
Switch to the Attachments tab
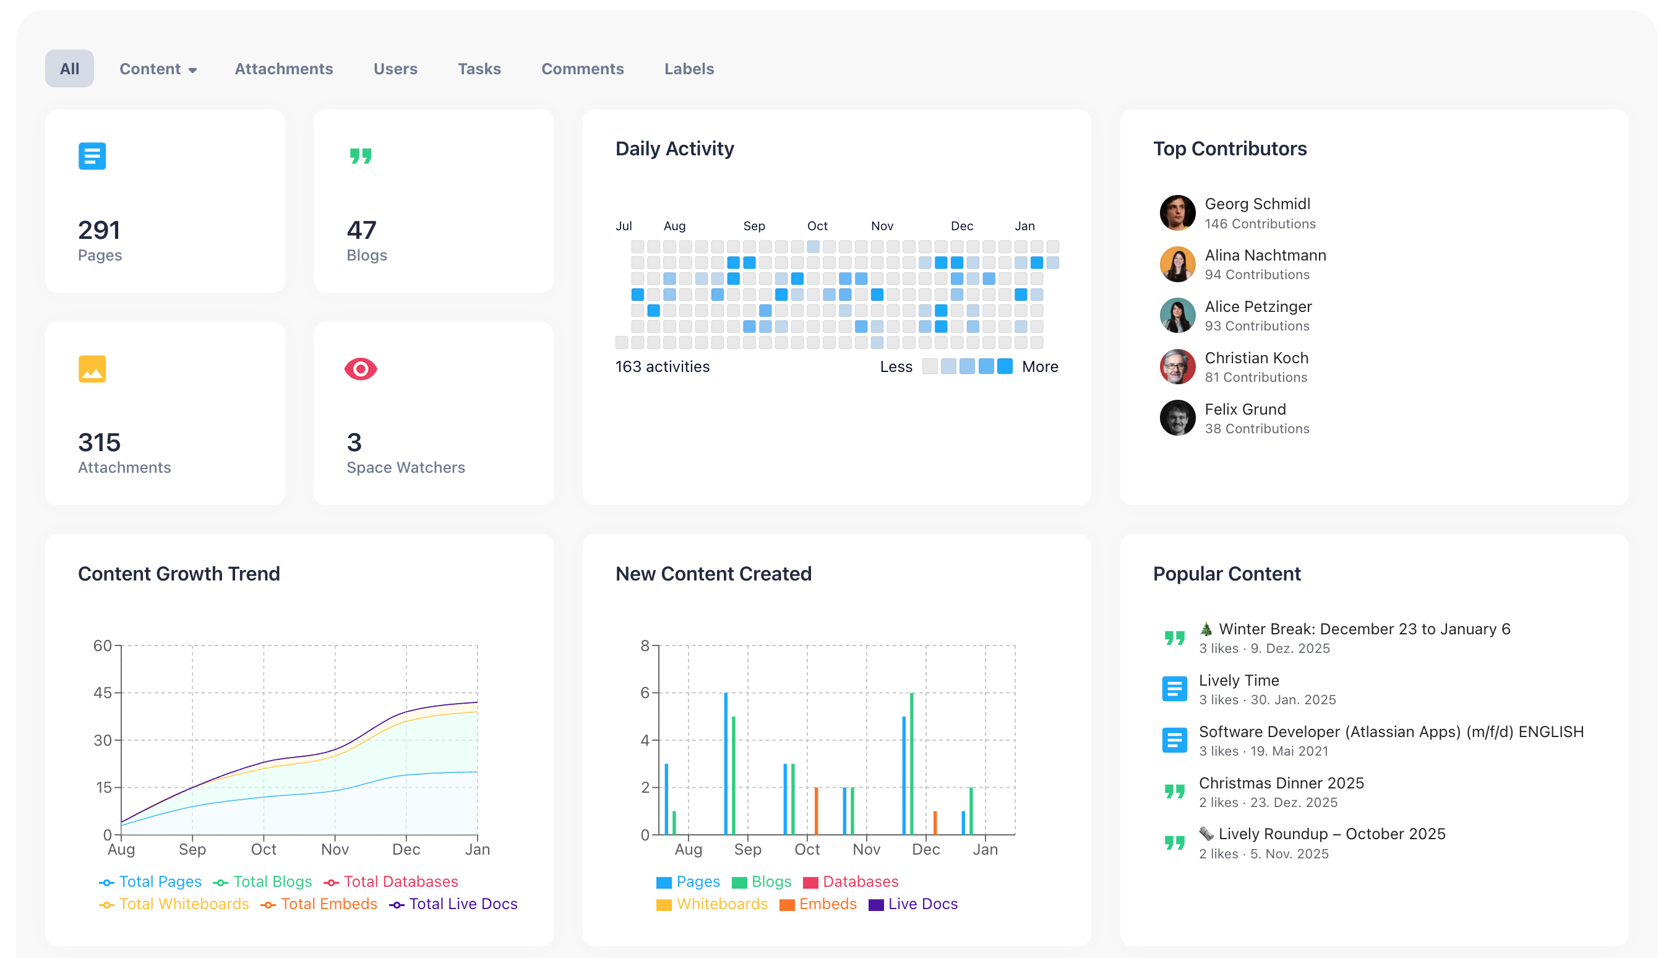coord(283,69)
